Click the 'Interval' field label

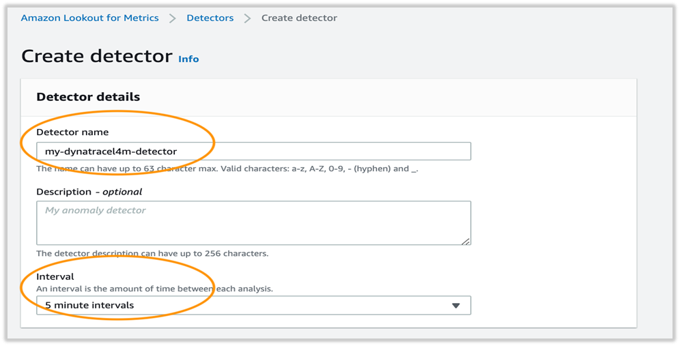pyautogui.click(x=55, y=276)
